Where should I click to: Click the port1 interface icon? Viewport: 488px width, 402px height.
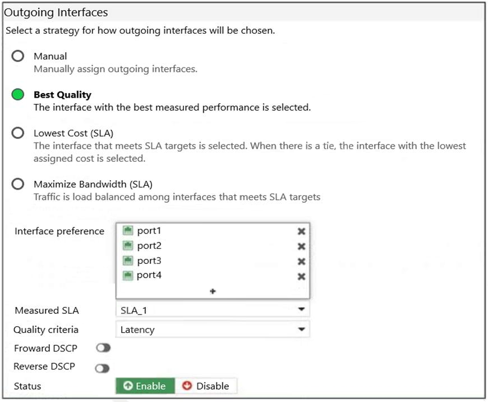point(128,231)
